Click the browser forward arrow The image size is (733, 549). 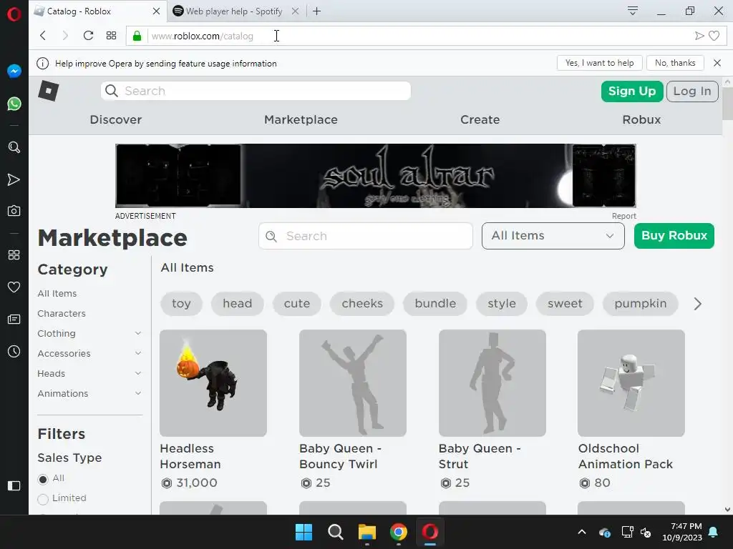(65, 36)
